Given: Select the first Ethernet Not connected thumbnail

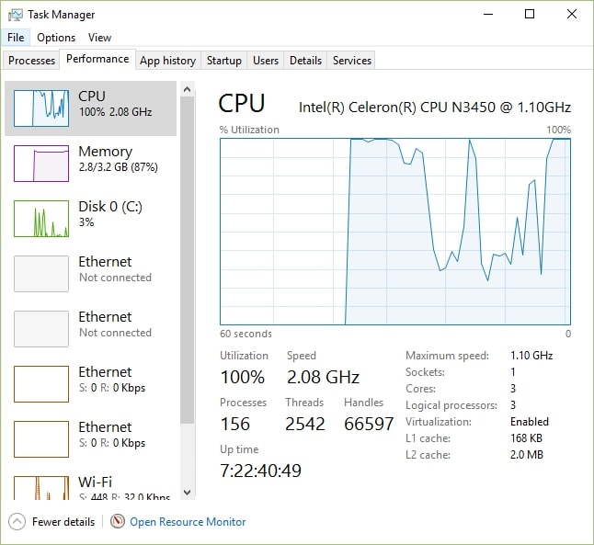Looking at the screenshot, I should click(x=41, y=274).
